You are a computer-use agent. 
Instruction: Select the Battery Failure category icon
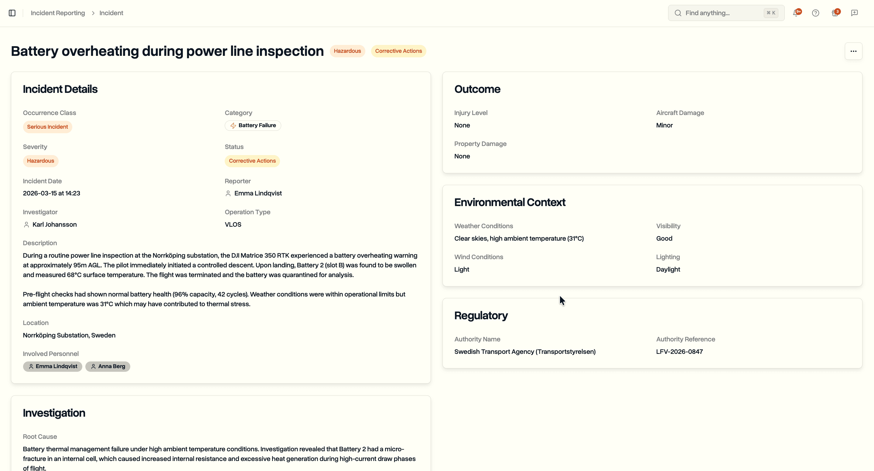click(233, 125)
